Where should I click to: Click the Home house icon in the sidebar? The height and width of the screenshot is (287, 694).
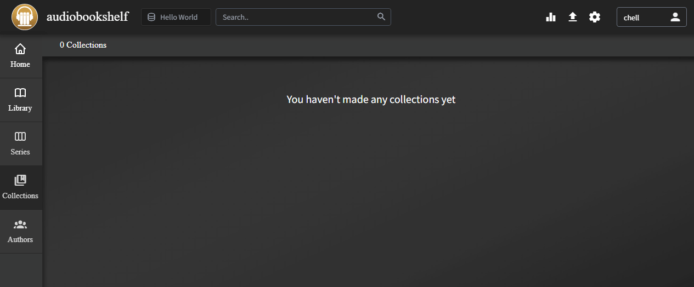(20, 49)
